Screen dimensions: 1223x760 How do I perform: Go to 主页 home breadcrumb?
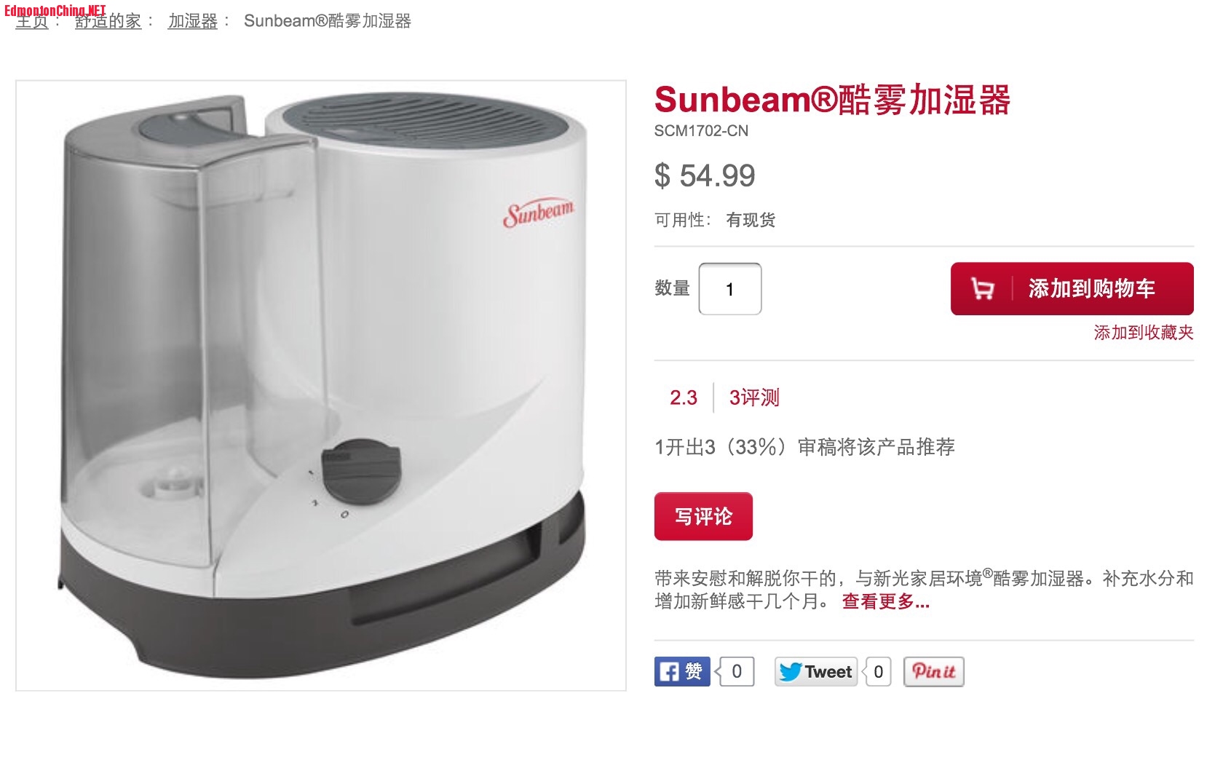coord(32,21)
